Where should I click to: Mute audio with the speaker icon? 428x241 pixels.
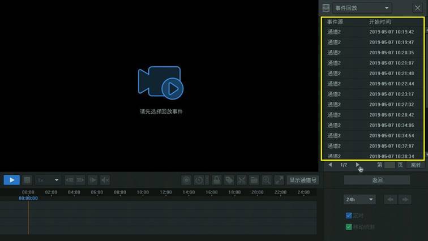(105, 180)
